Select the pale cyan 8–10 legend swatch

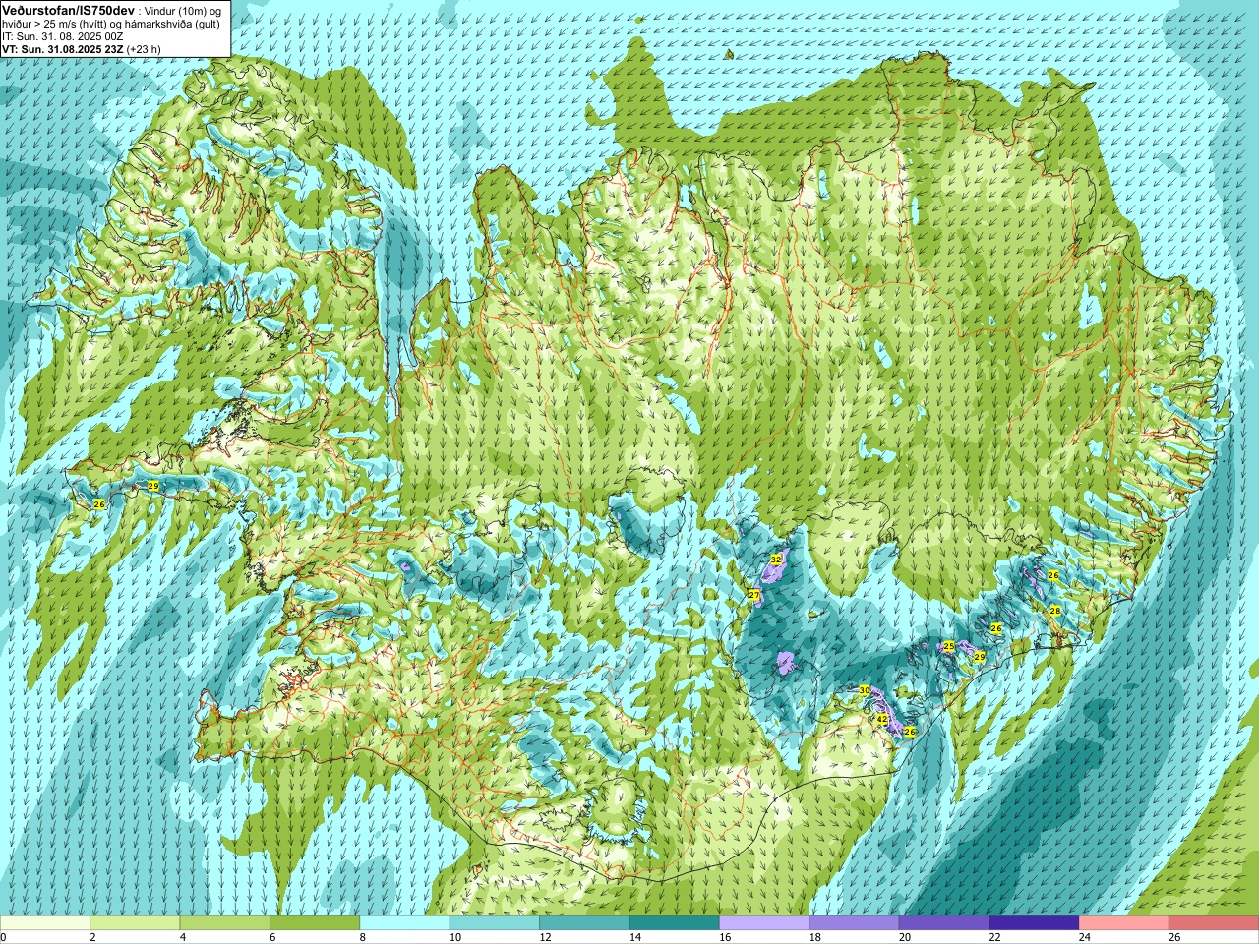tap(405, 923)
